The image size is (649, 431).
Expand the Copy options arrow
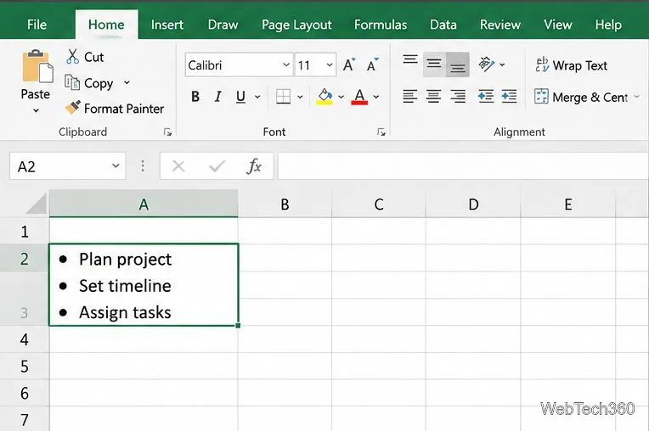127,82
